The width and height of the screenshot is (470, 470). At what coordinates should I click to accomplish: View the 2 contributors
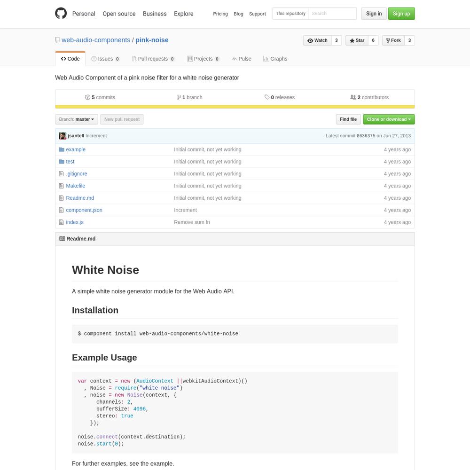click(369, 97)
